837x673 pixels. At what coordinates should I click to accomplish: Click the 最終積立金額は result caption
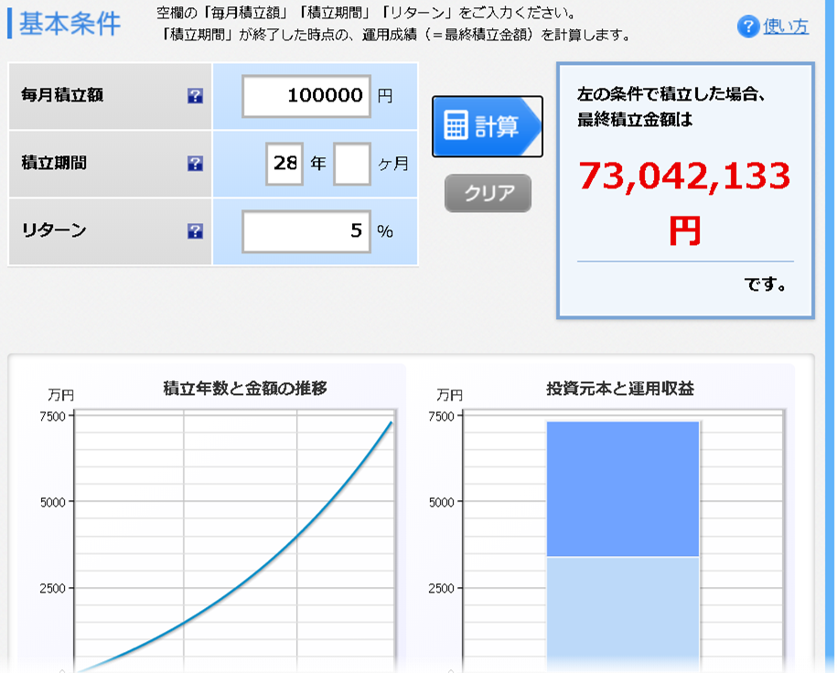tap(635, 120)
